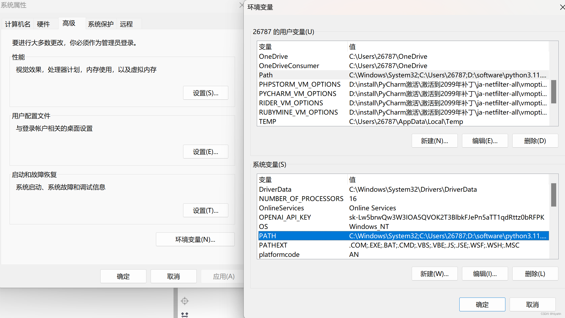Switch to the 远程 tab
The image size is (565, 318).
click(x=126, y=24)
